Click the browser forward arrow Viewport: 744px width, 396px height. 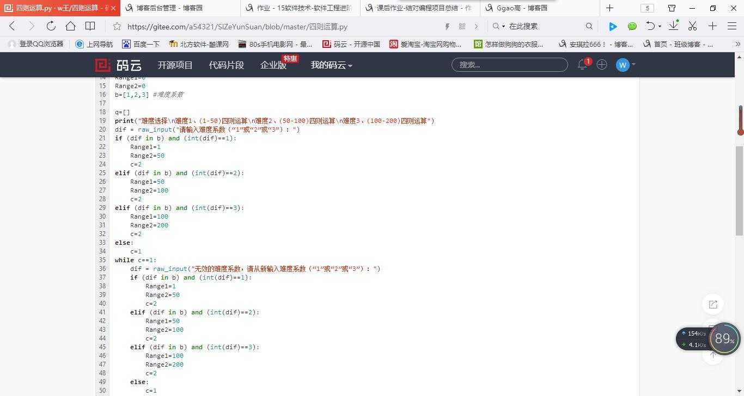click(31, 26)
